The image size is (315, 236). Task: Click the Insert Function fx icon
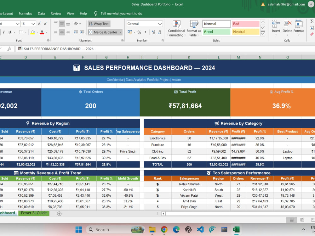pyautogui.click(x=9, y=49)
